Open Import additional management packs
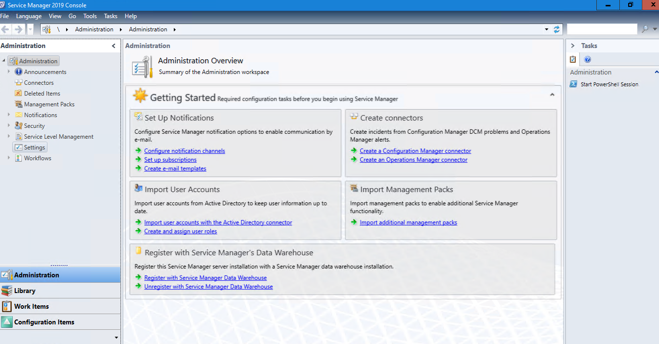The width and height of the screenshot is (659, 344). pyautogui.click(x=408, y=222)
